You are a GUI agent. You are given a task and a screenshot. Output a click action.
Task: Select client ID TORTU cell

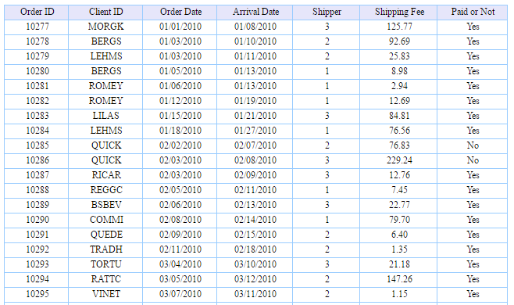click(105, 264)
